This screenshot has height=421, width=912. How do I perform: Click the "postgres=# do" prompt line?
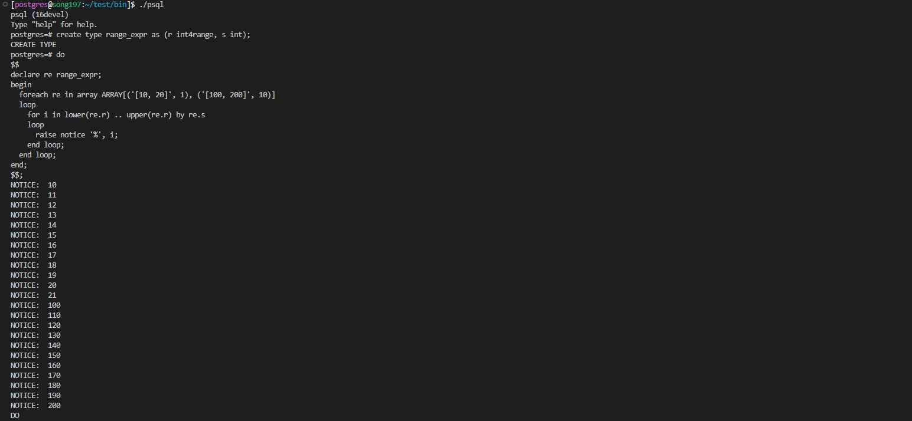point(38,55)
